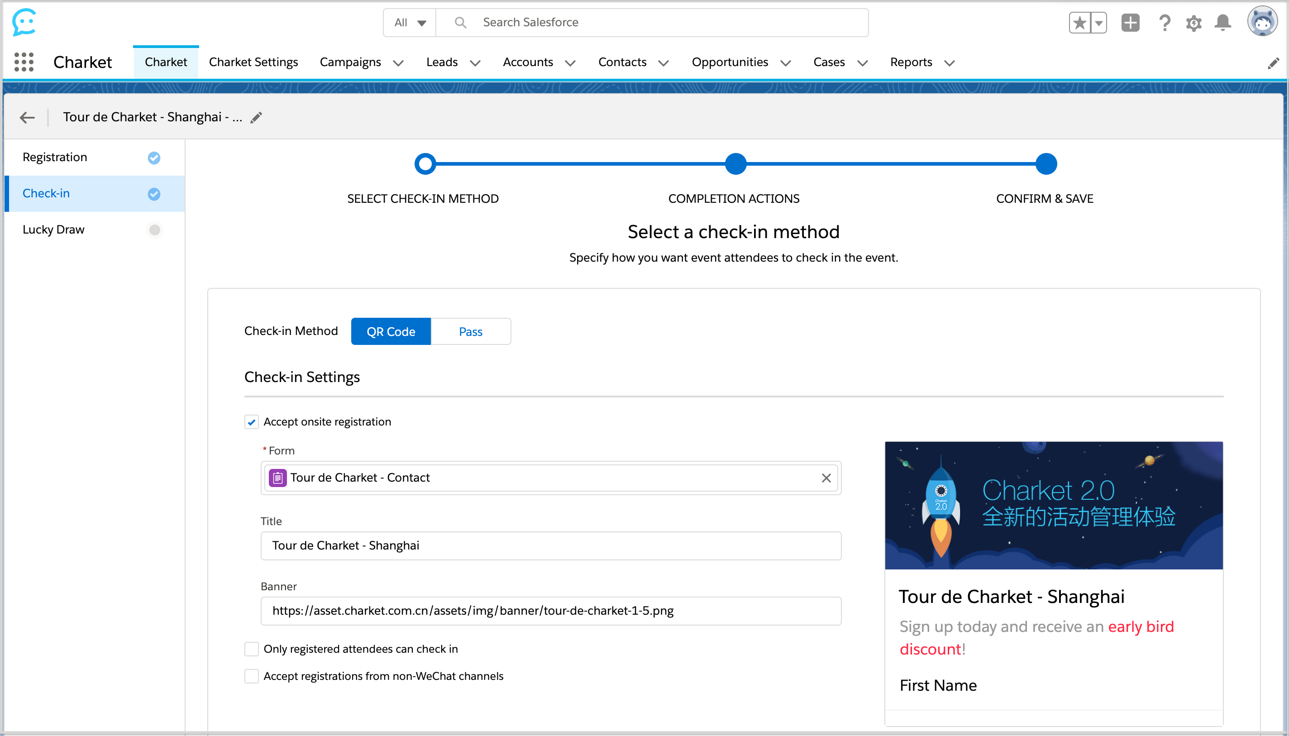Expand the Opportunities tab chevron

pos(785,62)
